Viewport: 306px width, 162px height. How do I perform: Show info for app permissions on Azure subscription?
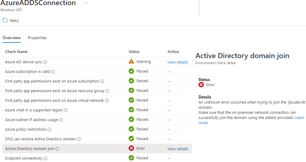(102, 81)
